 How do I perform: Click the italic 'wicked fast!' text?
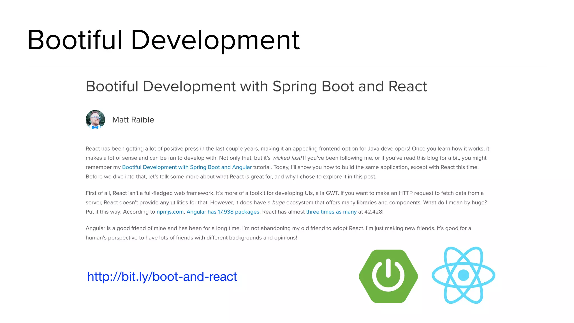[287, 158]
